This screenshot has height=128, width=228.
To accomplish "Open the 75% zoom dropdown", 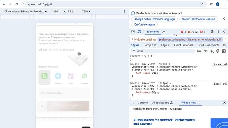I will click(x=86, y=12).
